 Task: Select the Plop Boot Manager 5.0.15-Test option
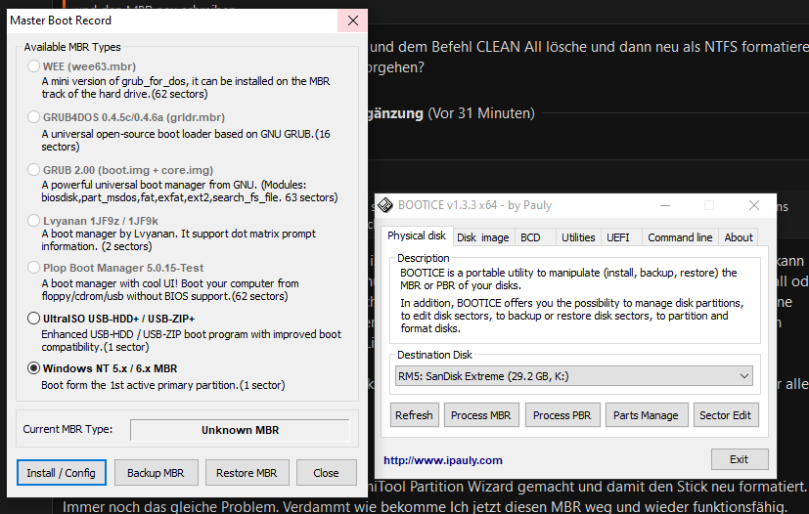(33, 268)
